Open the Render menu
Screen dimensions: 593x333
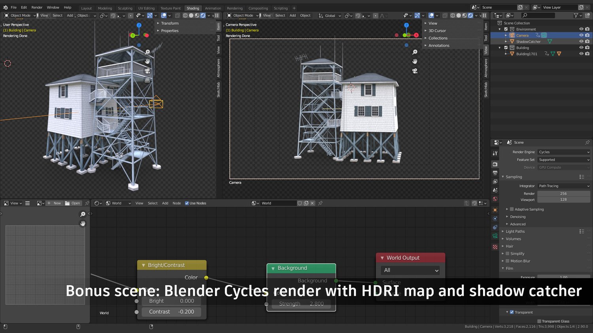37,8
